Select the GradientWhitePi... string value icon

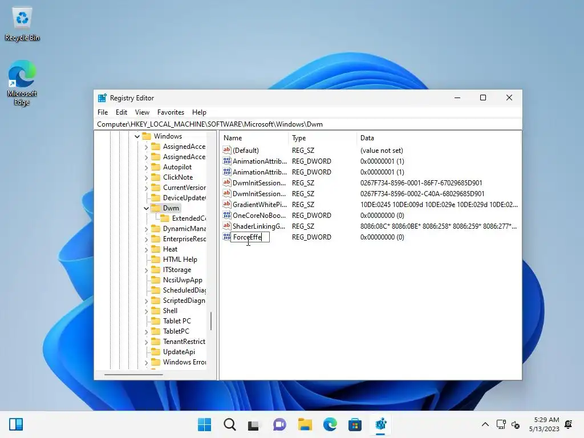[x=227, y=204]
